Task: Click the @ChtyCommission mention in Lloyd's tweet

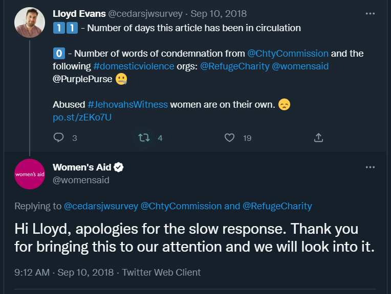Action: 288,54
